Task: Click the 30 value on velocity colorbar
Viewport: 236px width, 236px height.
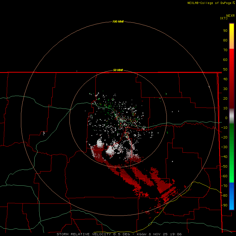Action: tap(225, 89)
